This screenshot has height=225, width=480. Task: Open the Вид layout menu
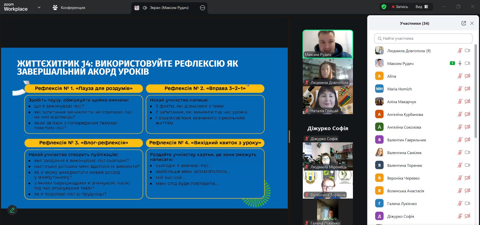coord(422,7)
